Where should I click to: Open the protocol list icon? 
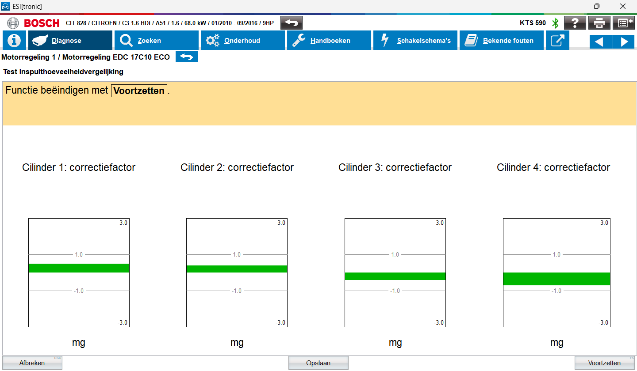click(623, 23)
